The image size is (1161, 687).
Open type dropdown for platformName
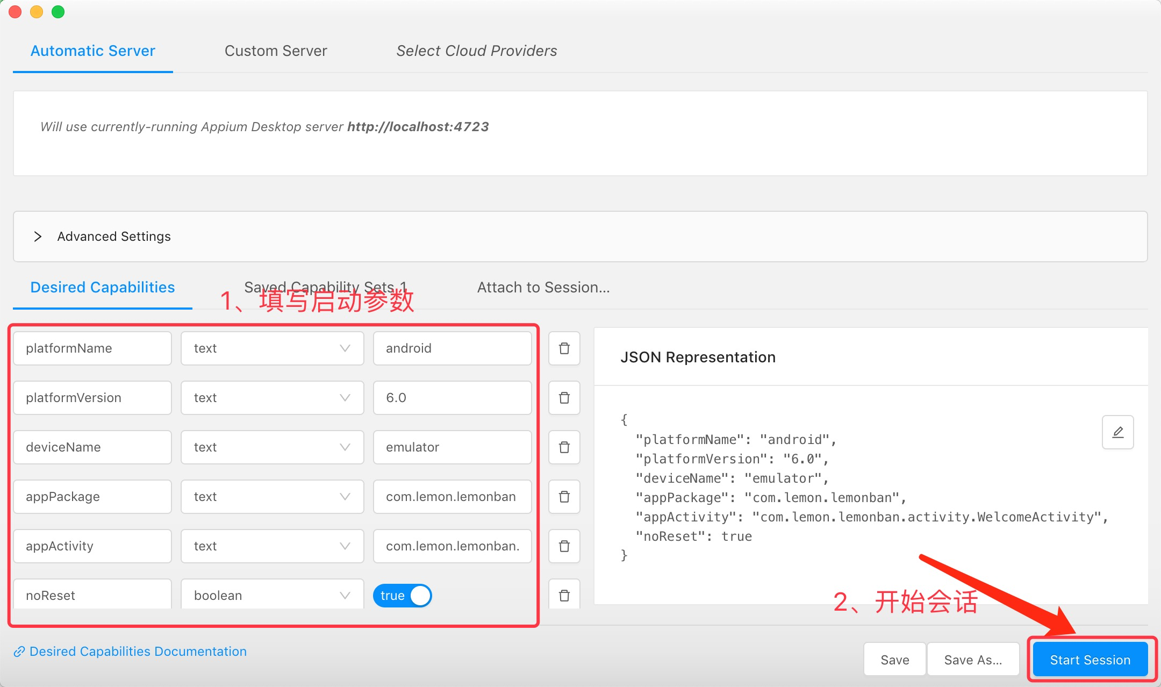point(272,348)
